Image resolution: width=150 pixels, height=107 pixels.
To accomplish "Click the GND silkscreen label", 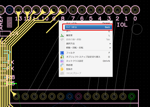I will (9, 22).
